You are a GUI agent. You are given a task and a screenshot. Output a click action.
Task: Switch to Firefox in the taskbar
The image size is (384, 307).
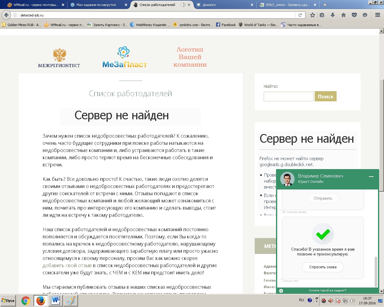[40, 301]
